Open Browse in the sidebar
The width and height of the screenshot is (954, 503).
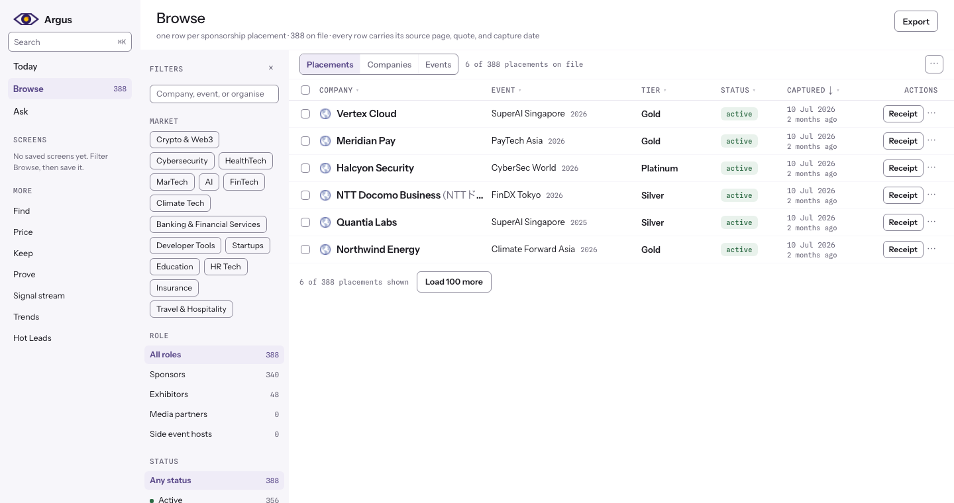pos(70,89)
